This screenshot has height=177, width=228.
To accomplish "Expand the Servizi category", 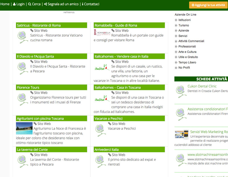I will click(x=176, y=36).
